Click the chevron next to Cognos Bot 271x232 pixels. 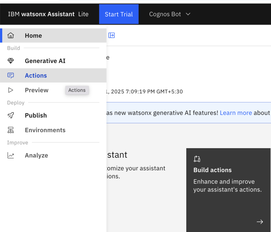click(188, 14)
